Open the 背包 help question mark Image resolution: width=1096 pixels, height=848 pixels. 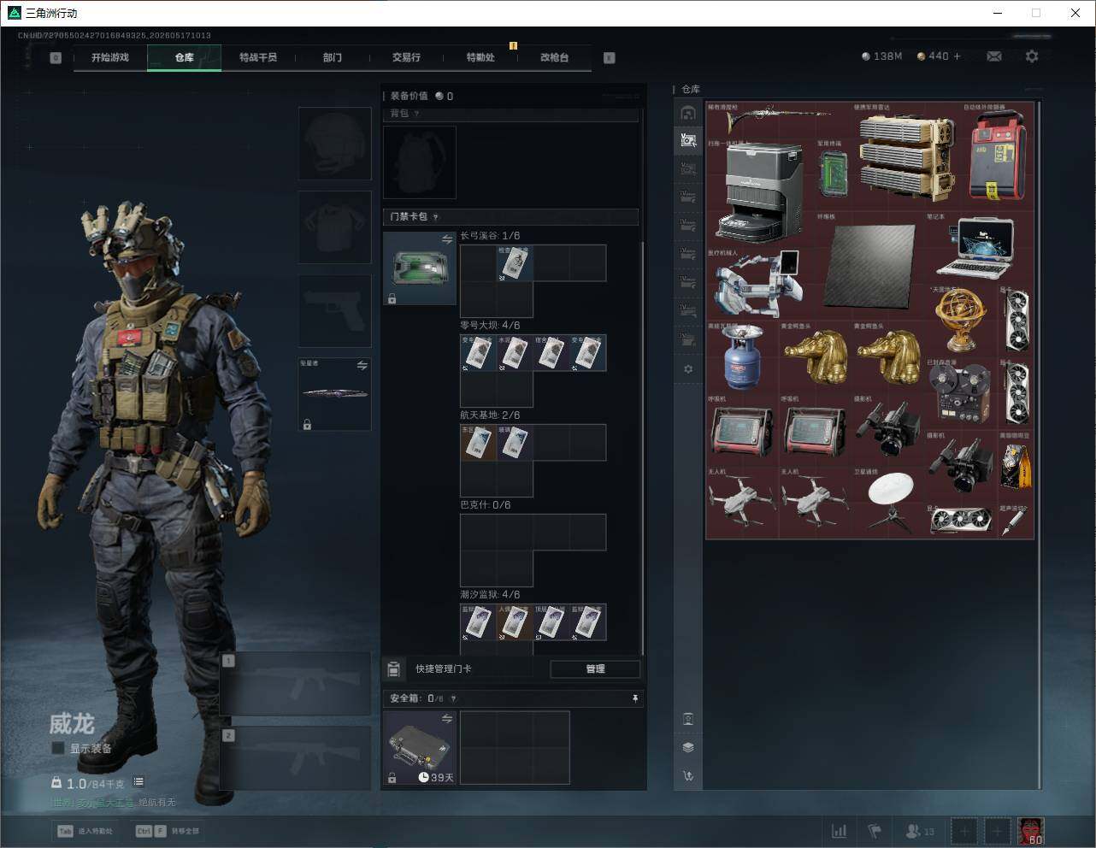click(416, 114)
